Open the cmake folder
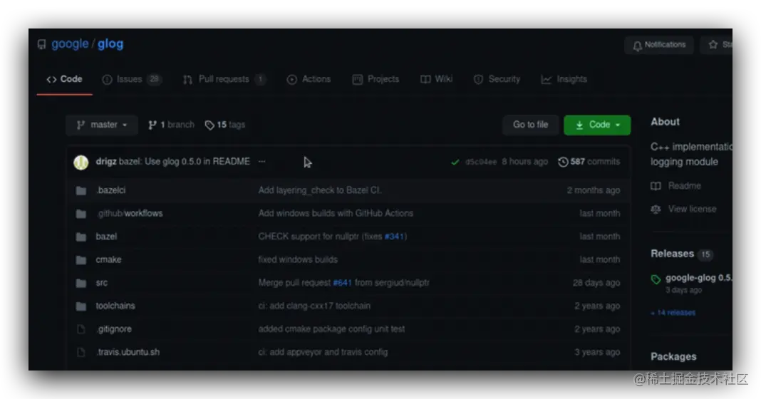 (108, 259)
